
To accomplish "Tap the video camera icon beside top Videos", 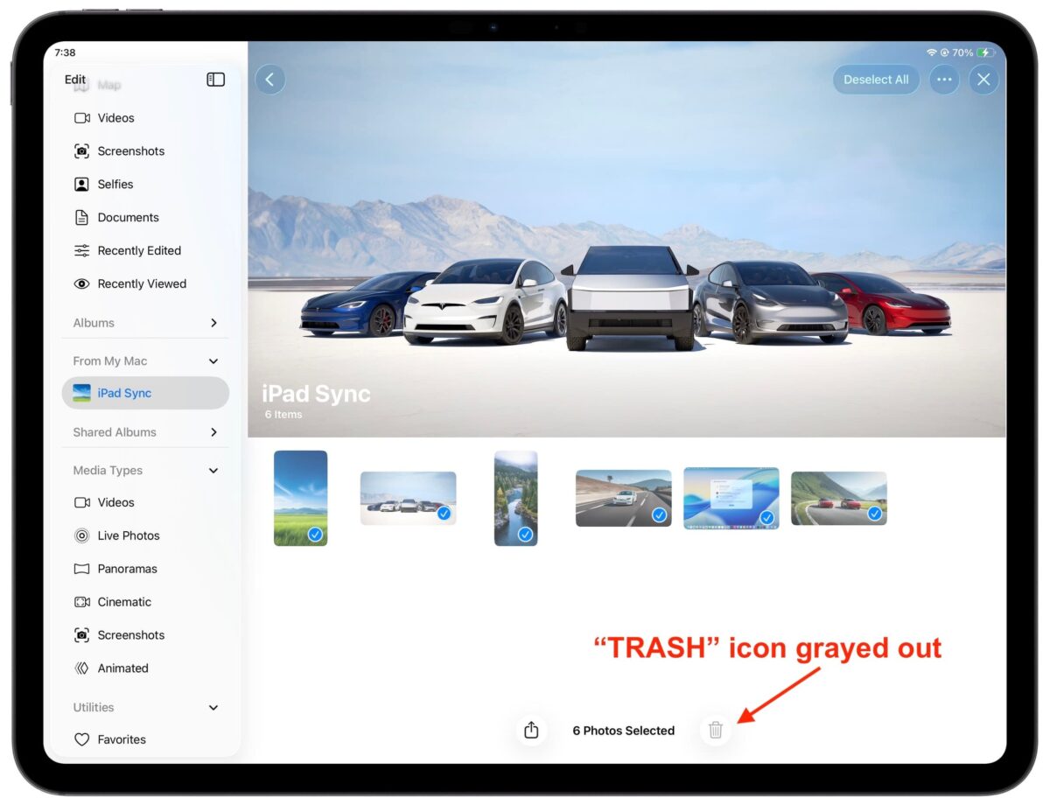I will coord(82,118).
